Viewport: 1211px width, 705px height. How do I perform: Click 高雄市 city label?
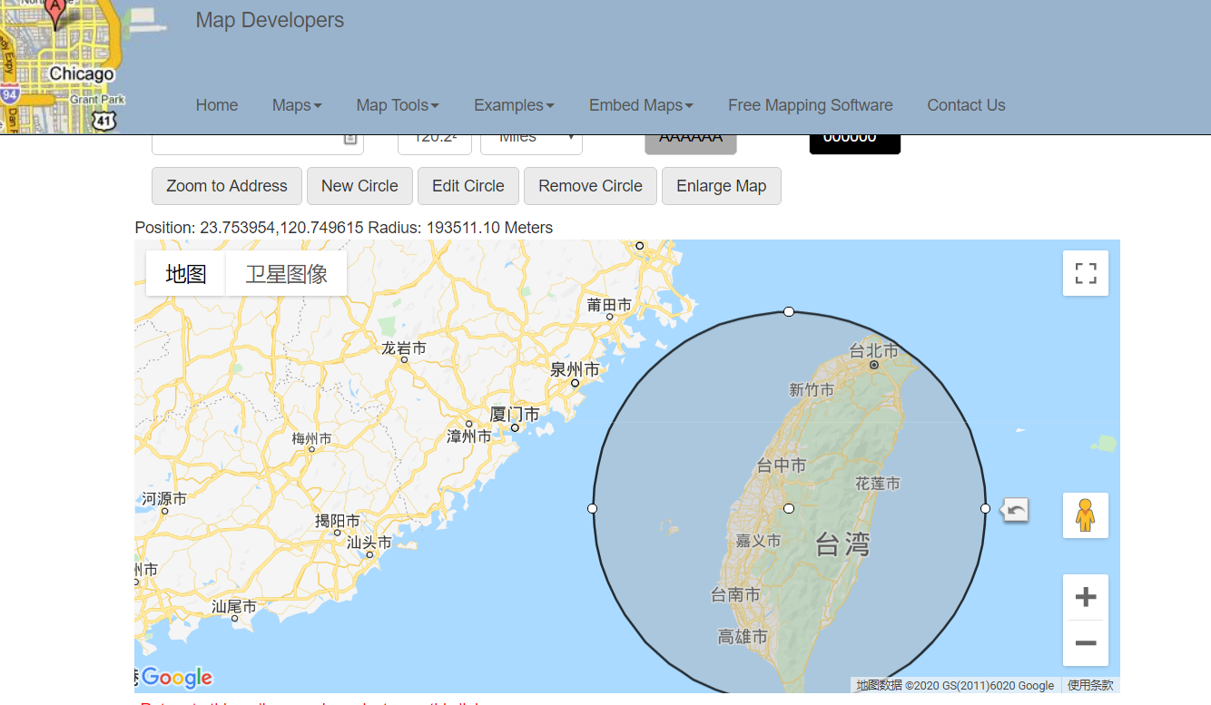[x=743, y=637]
